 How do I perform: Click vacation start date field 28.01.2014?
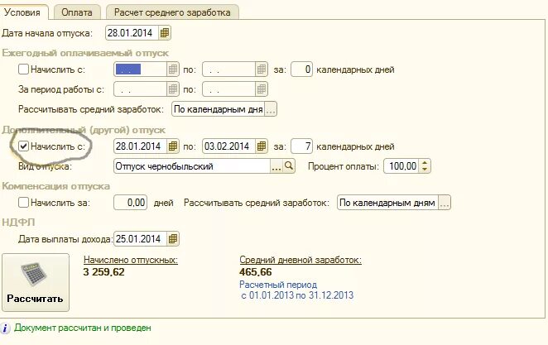pyautogui.click(x=132, y=33)
